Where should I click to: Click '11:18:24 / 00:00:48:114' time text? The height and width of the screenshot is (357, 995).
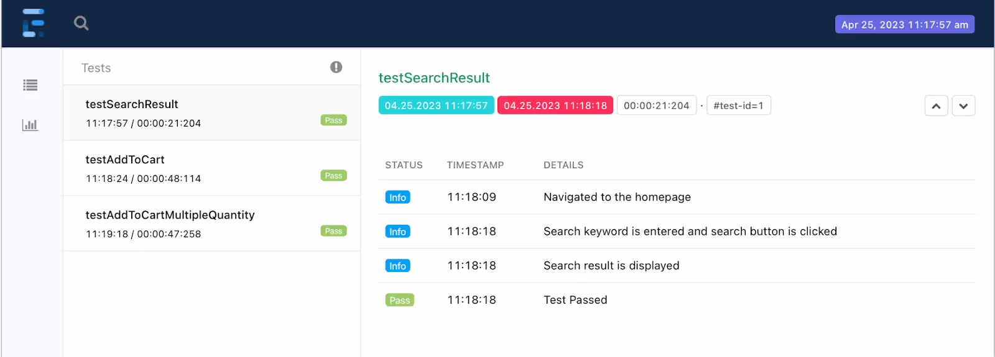click(x=143, y=178)
